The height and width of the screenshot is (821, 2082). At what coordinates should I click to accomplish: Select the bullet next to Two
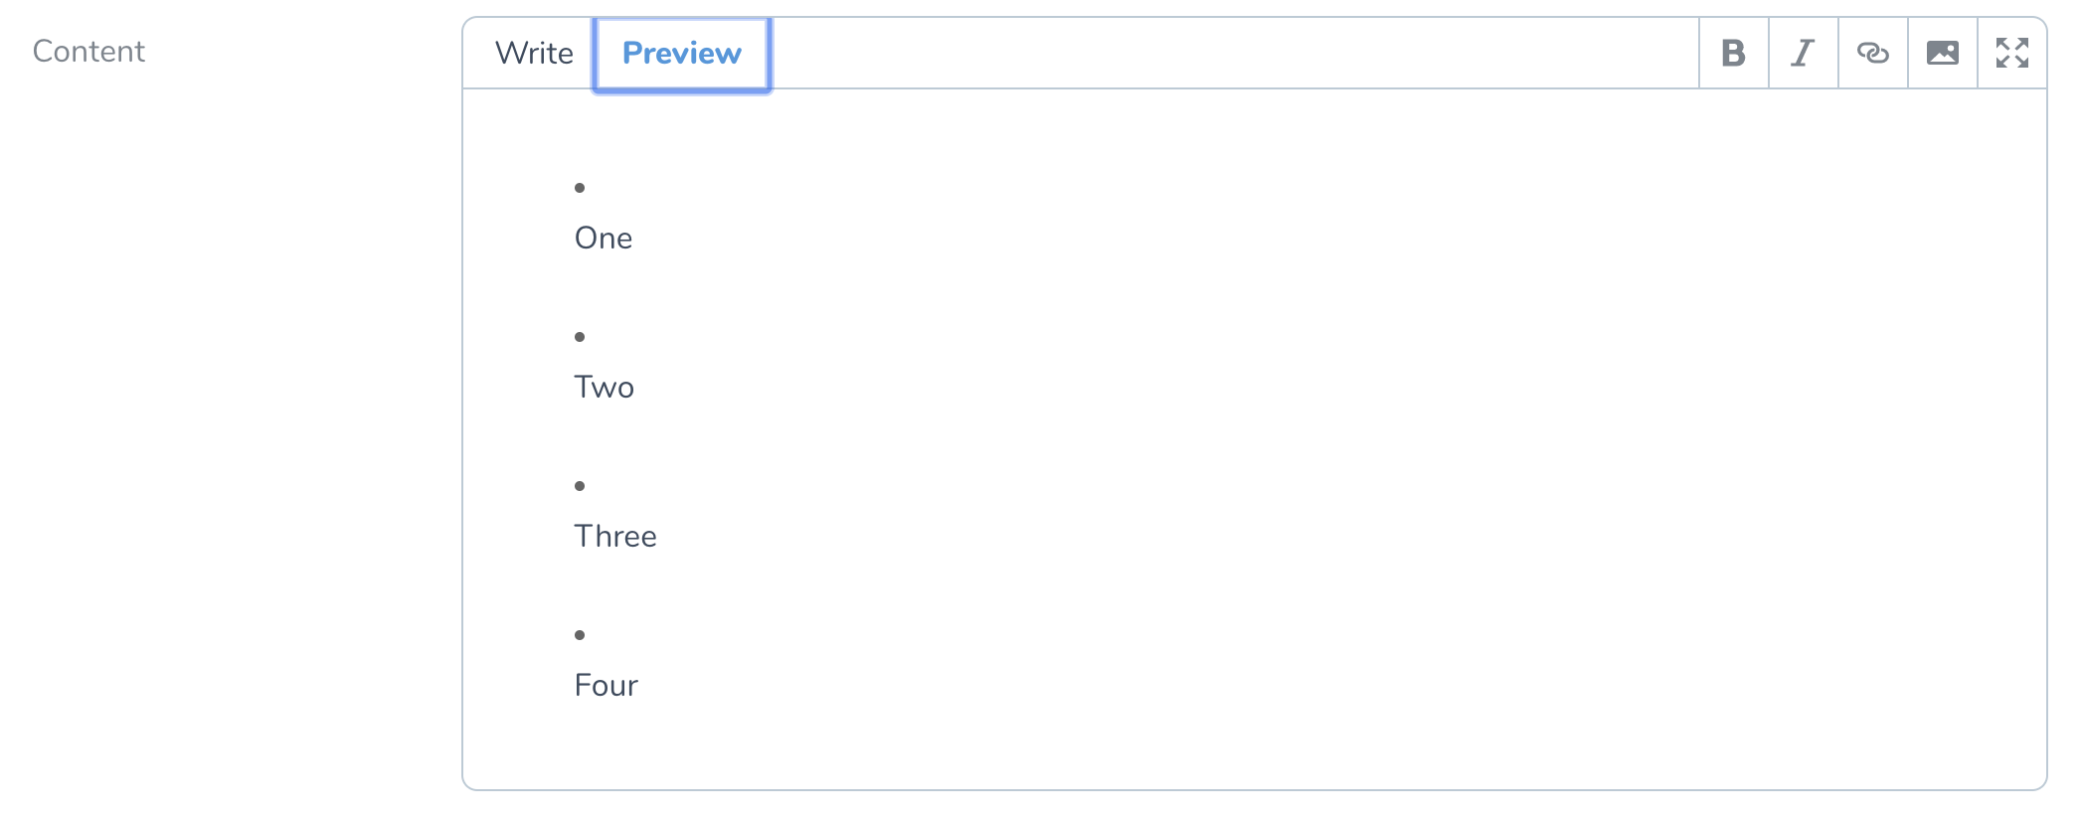580,336
